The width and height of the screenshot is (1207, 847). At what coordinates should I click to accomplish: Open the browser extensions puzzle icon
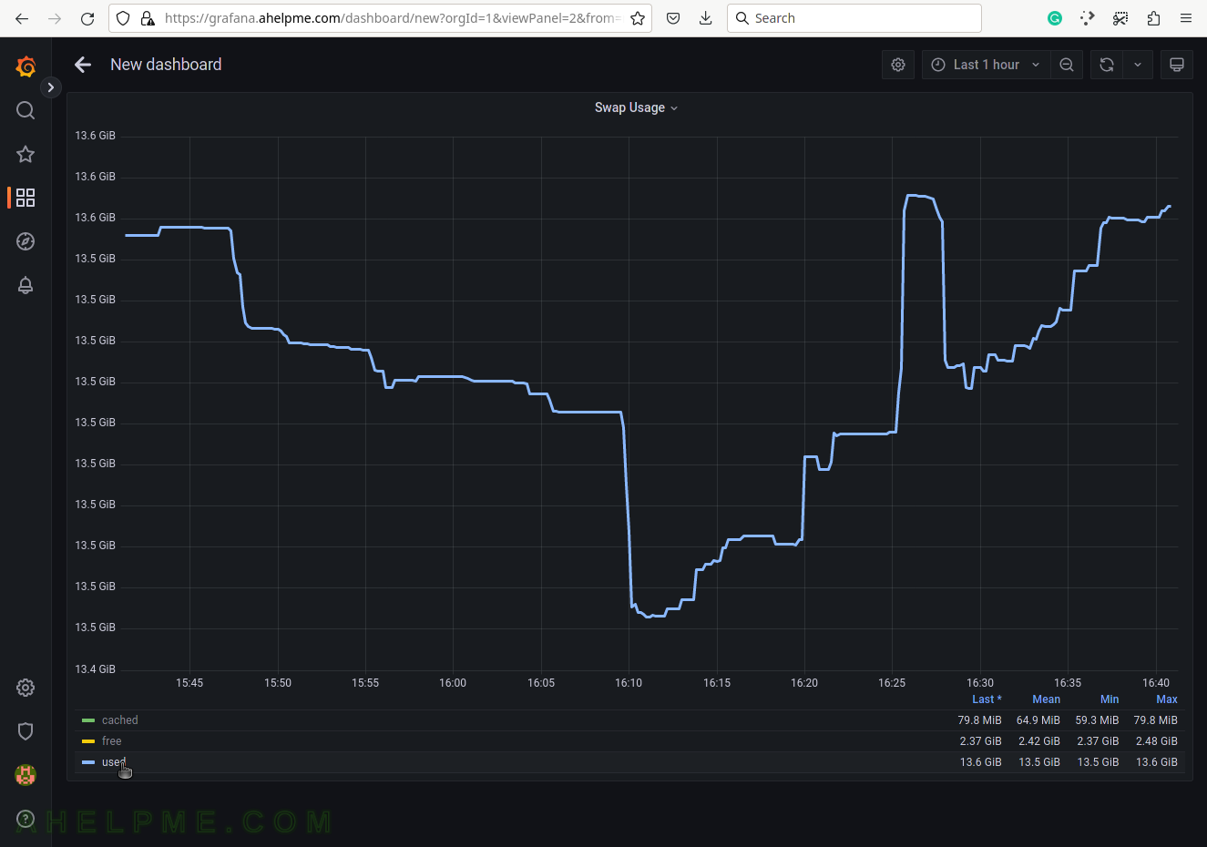1153,18
